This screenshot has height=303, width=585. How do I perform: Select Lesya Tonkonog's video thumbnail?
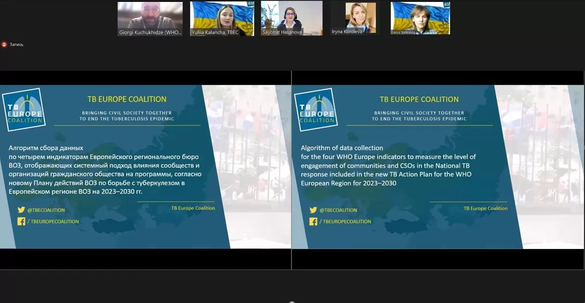coord(420,19)
